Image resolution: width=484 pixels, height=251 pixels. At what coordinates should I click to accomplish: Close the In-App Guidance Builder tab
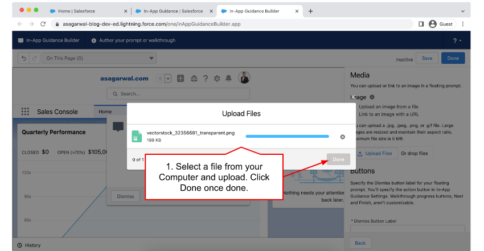click(297, 11)
